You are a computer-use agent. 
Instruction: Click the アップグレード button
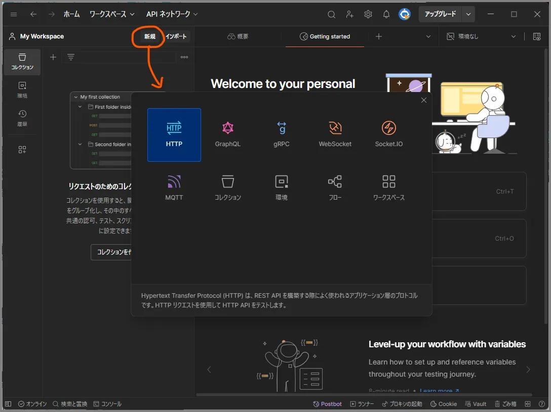tap(440, 14)
